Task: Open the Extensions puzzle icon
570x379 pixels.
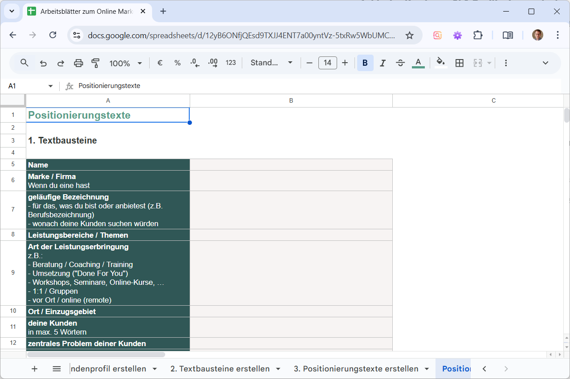Action: click(x=478, y=35)
